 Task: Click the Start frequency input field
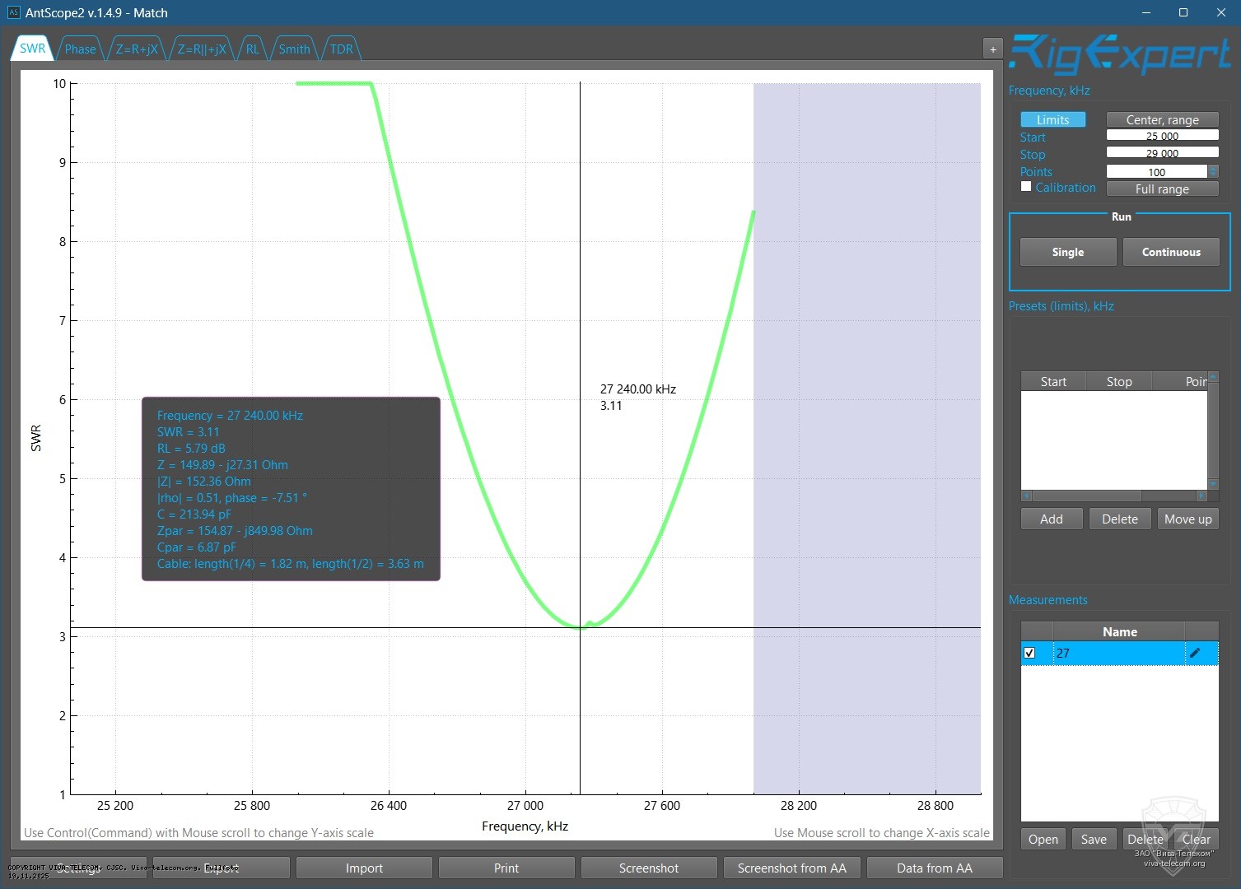1161,134
